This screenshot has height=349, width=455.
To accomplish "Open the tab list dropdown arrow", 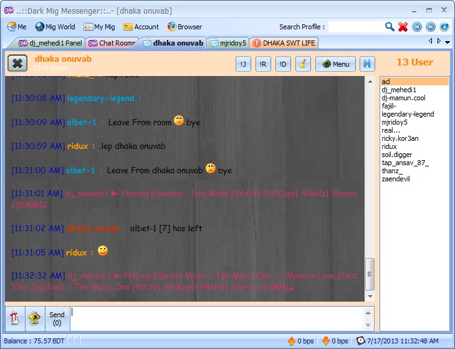I will 448,42.
